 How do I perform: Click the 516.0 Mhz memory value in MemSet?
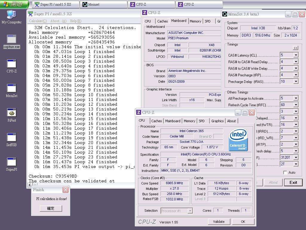263,35
